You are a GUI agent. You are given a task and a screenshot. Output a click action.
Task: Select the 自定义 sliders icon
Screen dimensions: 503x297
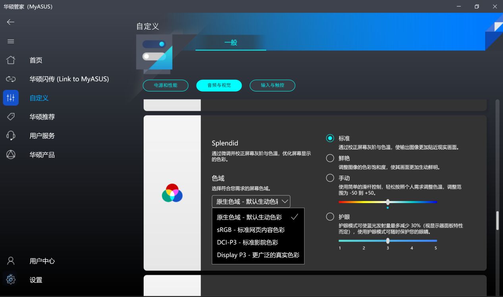(11, 98)
